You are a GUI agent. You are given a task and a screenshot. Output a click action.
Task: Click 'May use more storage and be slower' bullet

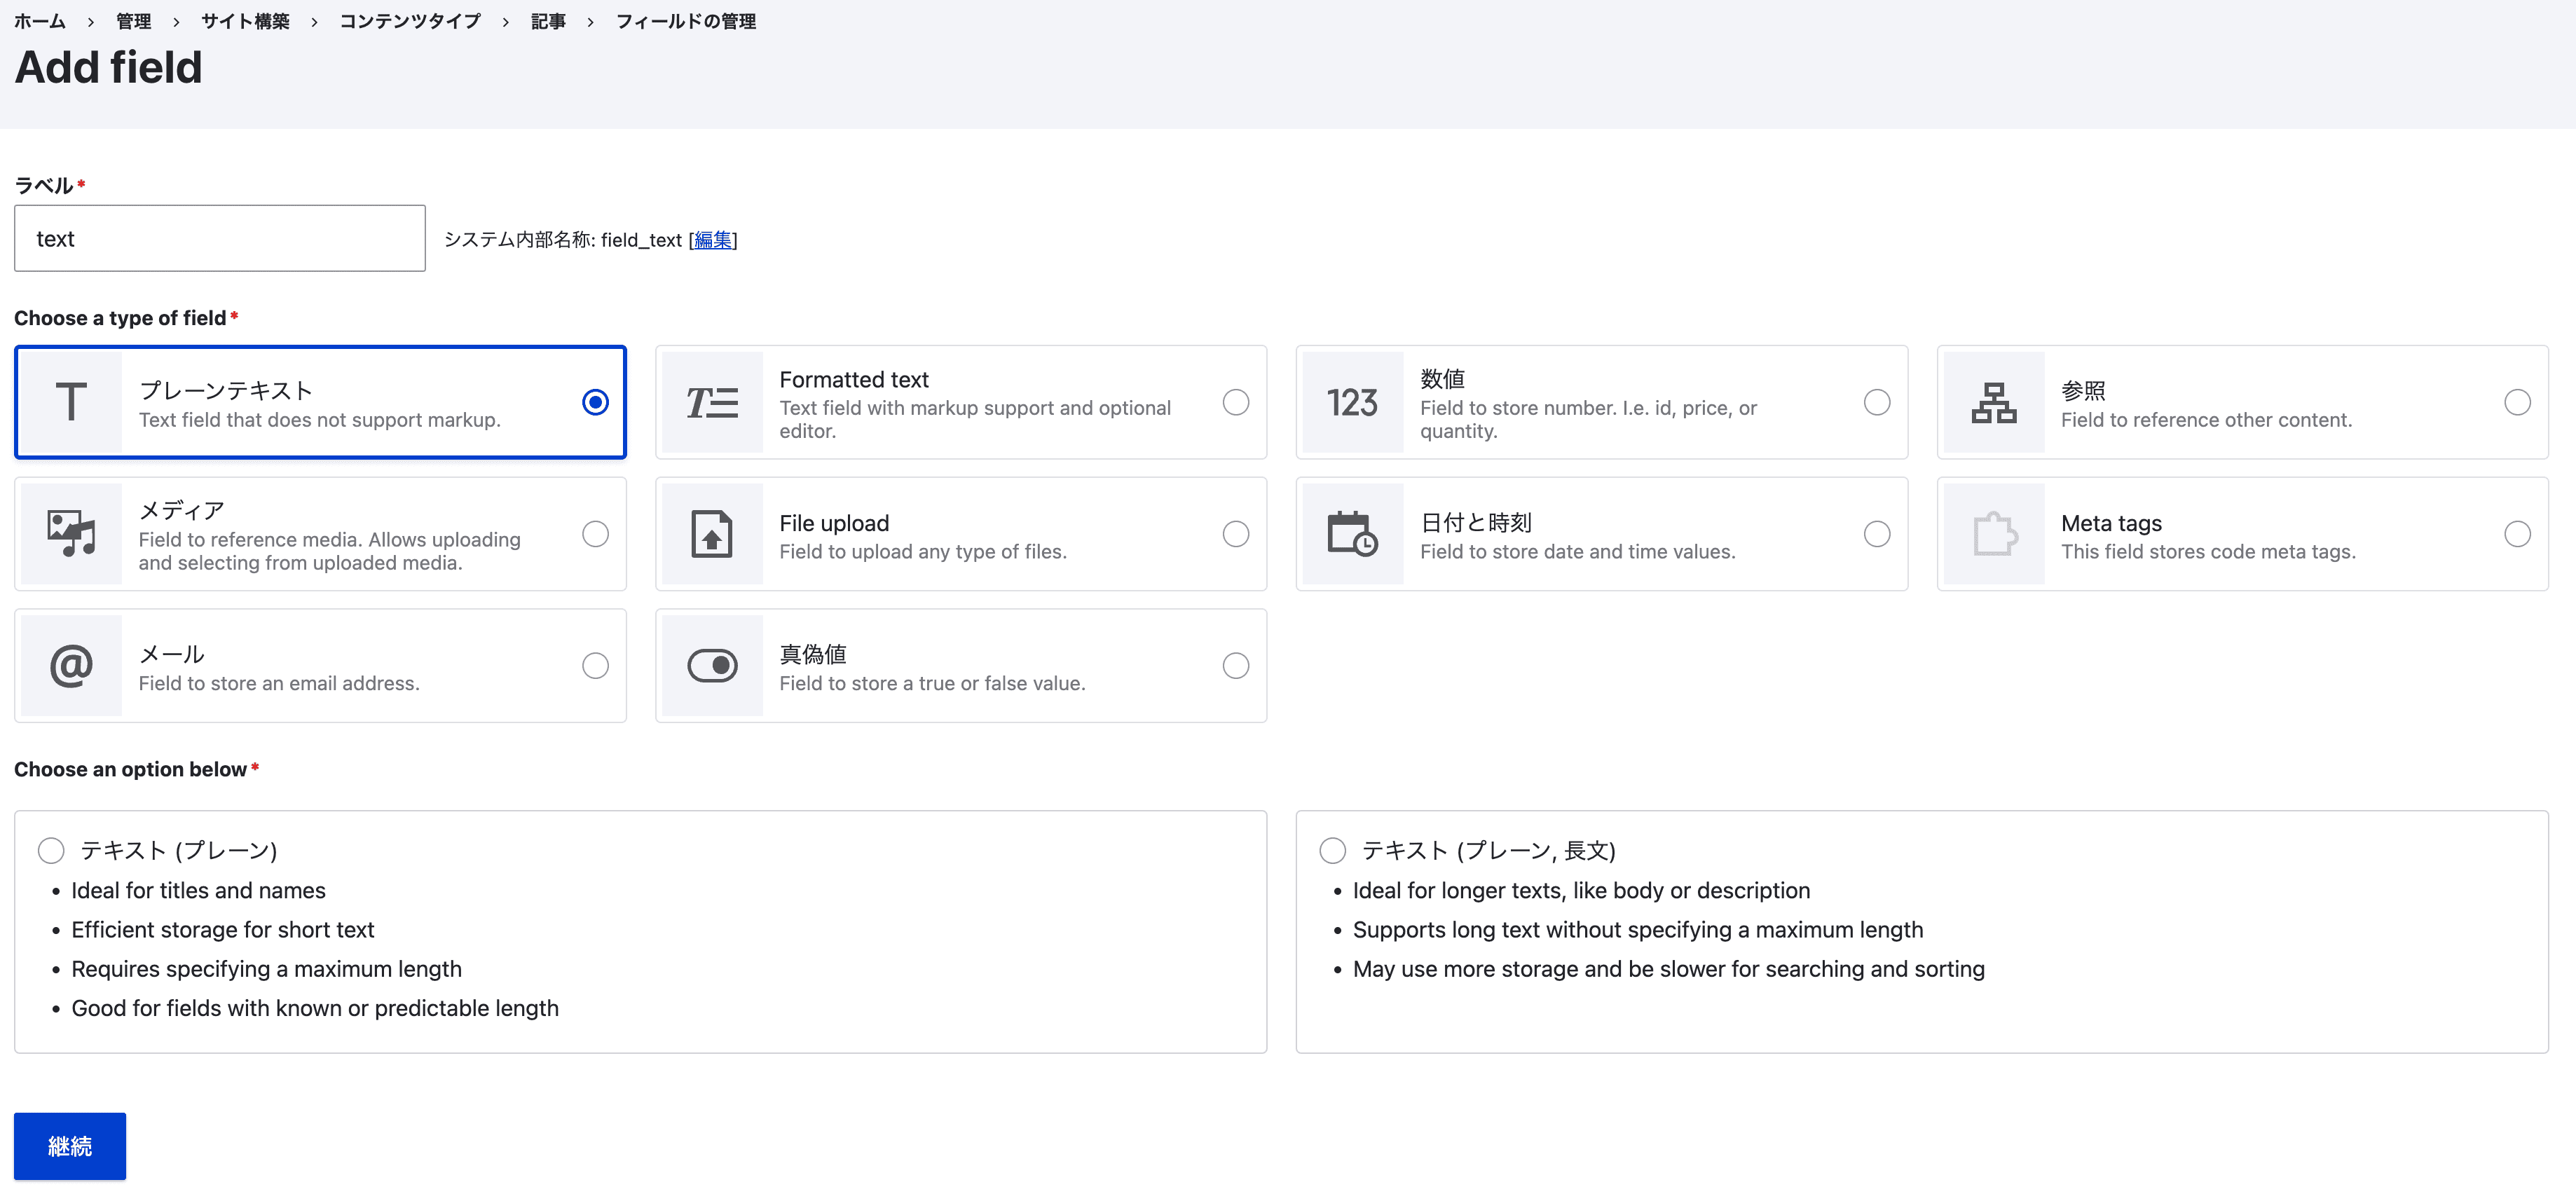(x=1668, y=969)
